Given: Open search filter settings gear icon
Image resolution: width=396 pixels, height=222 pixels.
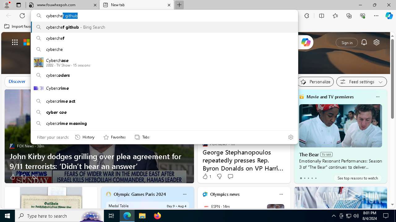Looking at the screenshot, I should 291,137.
